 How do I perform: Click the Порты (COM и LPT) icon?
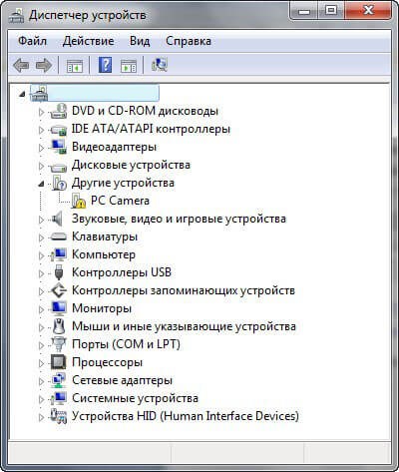point(59,344)
